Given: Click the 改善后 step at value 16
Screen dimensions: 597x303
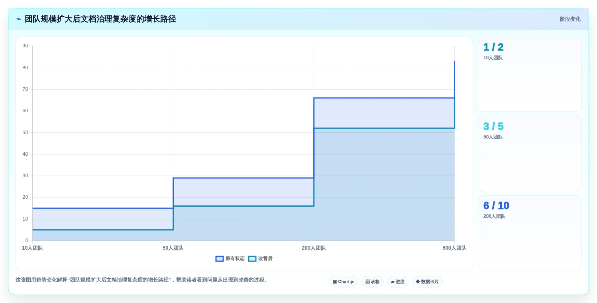Looking at the screenshot, I should click(x=244, y=206).
